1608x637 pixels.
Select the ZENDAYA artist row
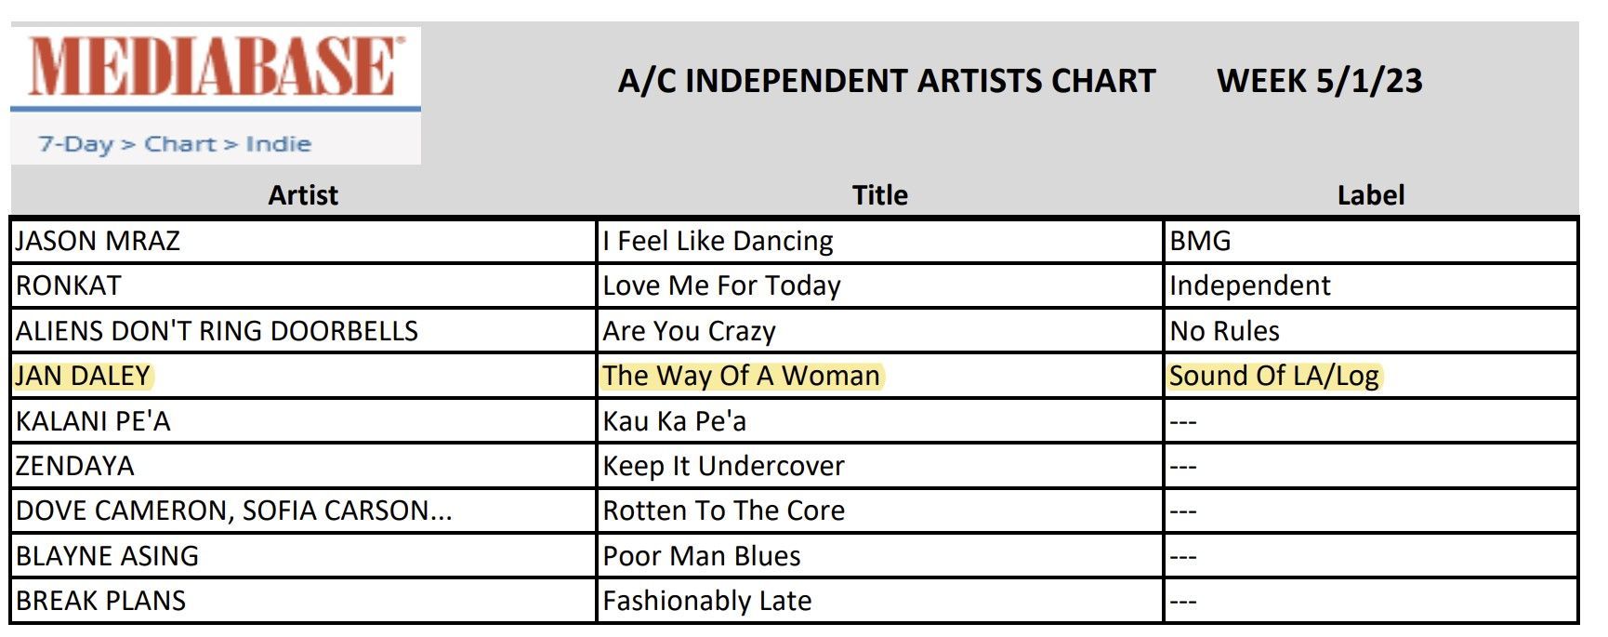[75, 466]
